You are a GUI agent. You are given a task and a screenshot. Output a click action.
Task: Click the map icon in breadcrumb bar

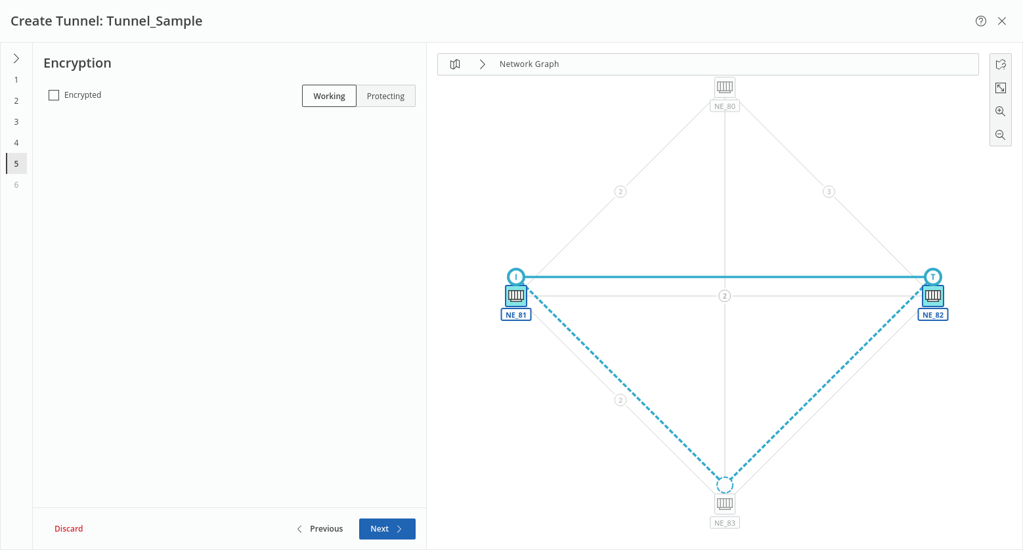pyautogui.click(x=455, y=64)
